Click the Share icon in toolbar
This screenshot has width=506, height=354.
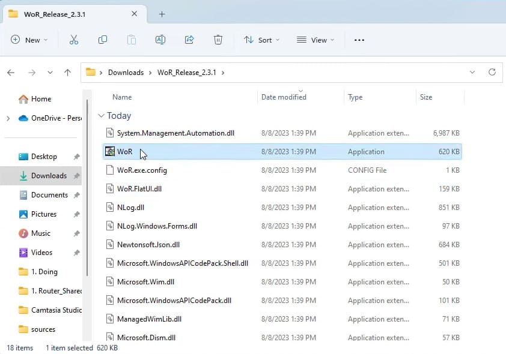point(189,40)
